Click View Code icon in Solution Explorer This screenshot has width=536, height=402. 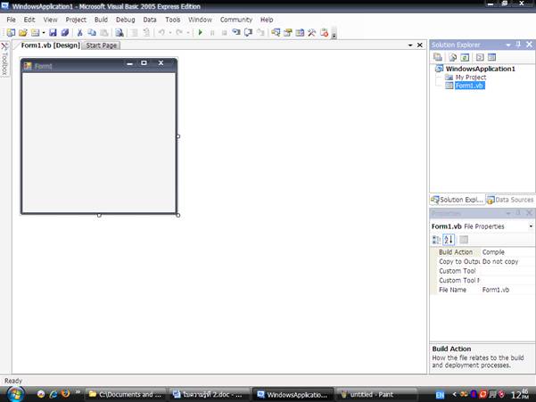[480, 57]
